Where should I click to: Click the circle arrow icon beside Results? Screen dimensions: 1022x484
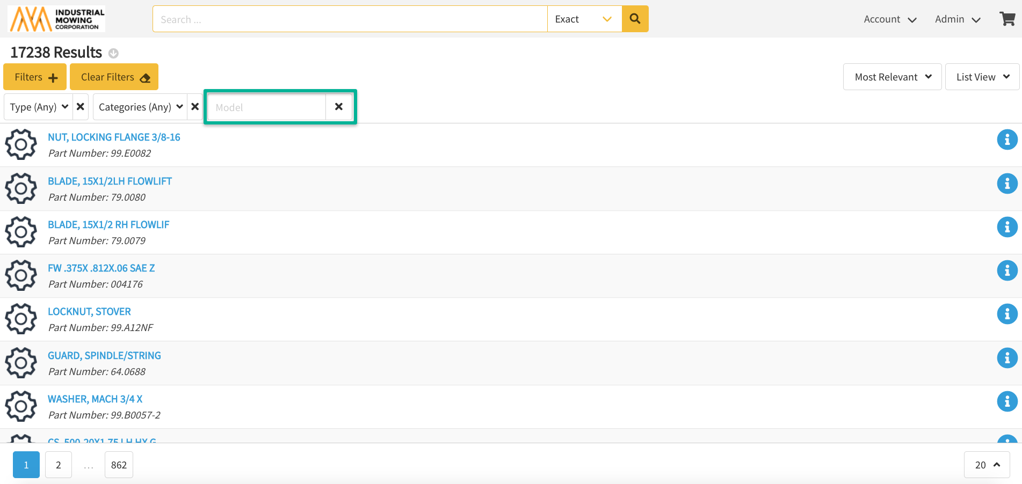(x=113, y=53)
